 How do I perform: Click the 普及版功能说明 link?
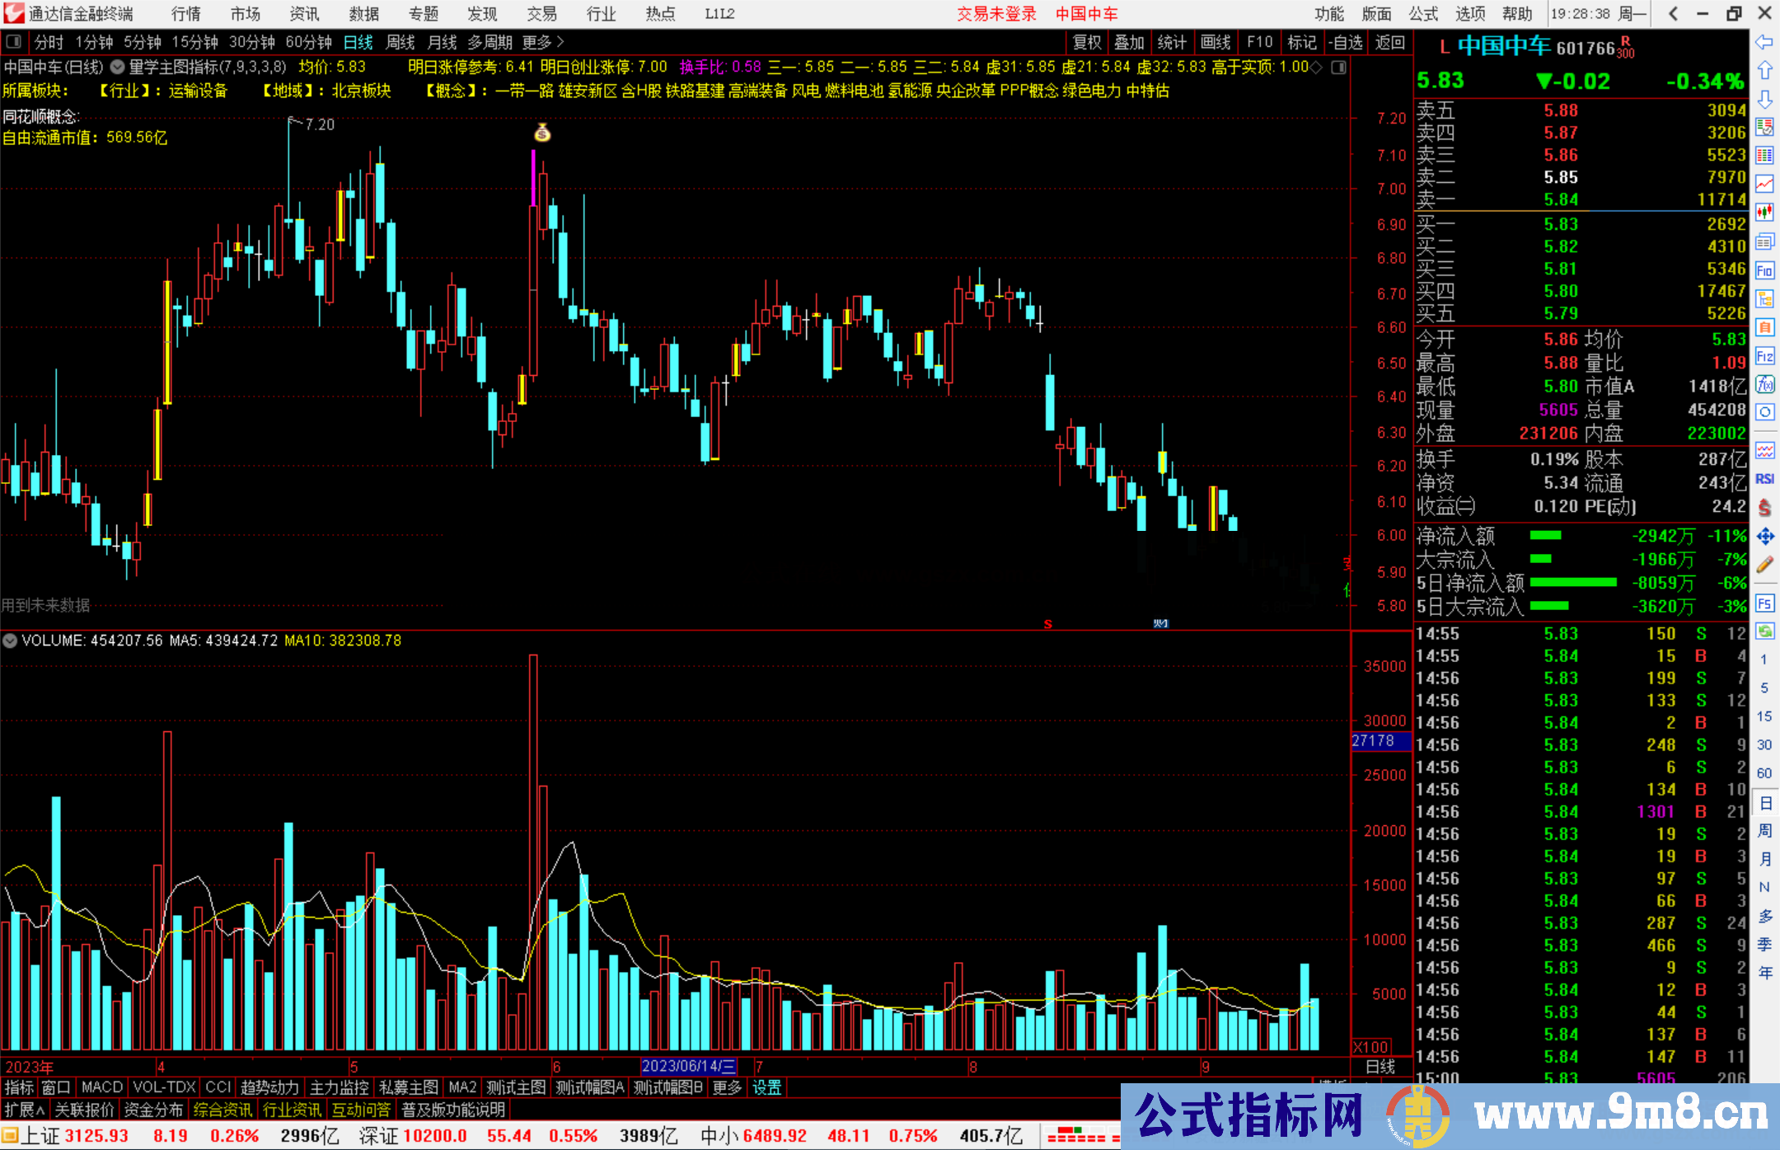pos(453,1110)
